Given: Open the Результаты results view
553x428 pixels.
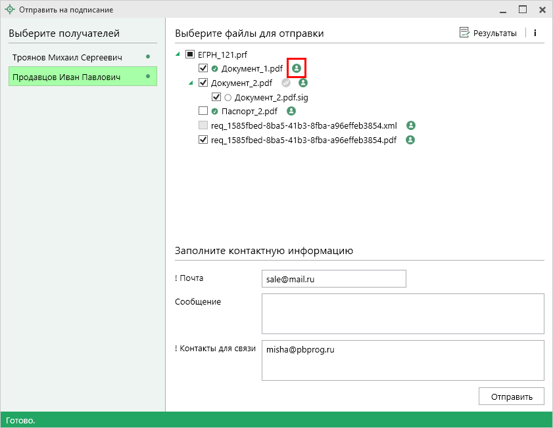Looking at the screenshot, I should click(488, 33).
